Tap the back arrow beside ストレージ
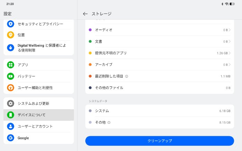Image resolution: width=242 pixels, height=151 pixels. click(85, 14)
